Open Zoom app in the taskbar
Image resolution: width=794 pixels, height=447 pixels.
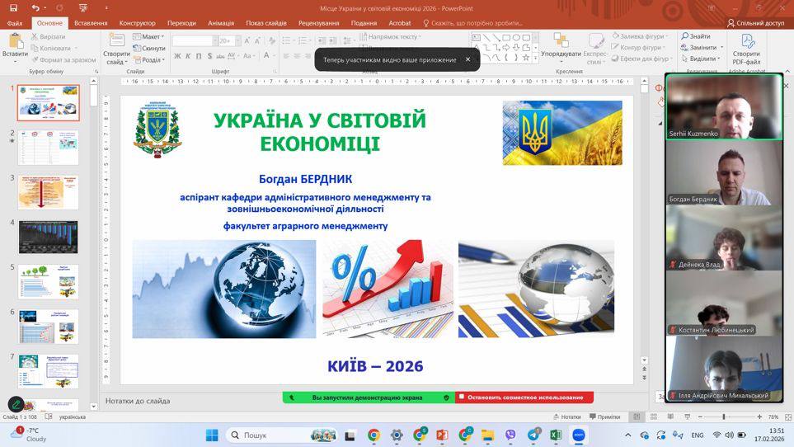[578, 435]
